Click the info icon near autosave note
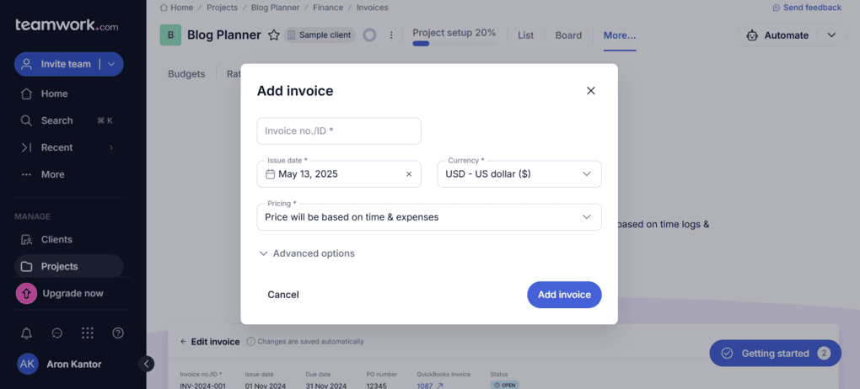Screen dimensions: 860x389 pos(250,341)
